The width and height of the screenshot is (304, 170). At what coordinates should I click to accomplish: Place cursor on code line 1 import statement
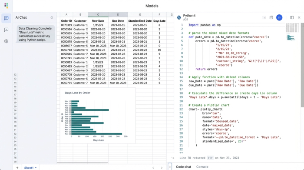coord(205,25)
